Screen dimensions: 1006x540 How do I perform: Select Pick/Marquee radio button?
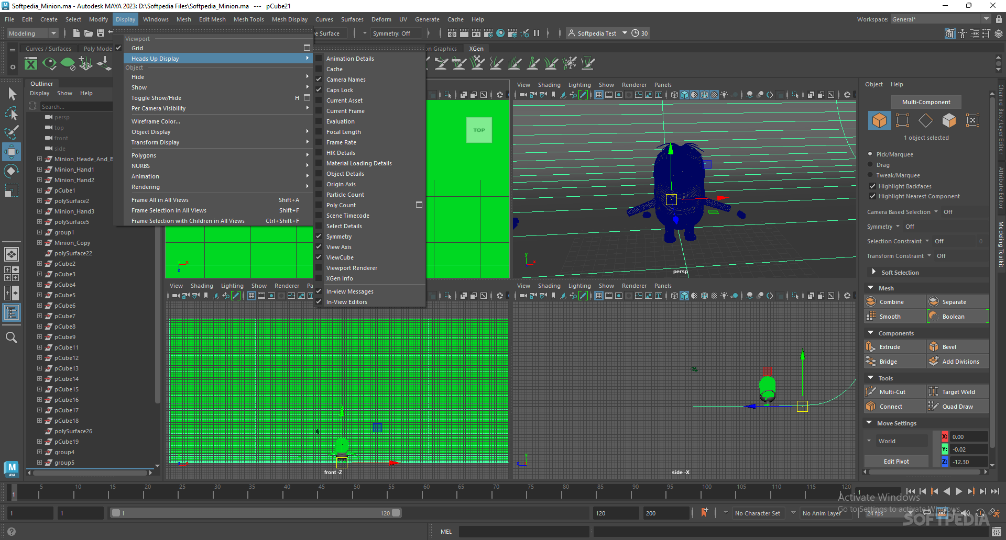870,154
